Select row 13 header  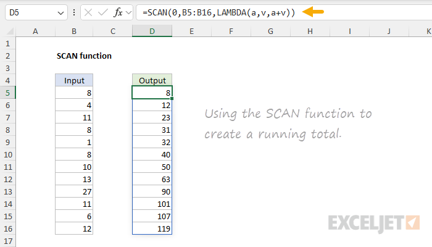[x=7, y=191]
